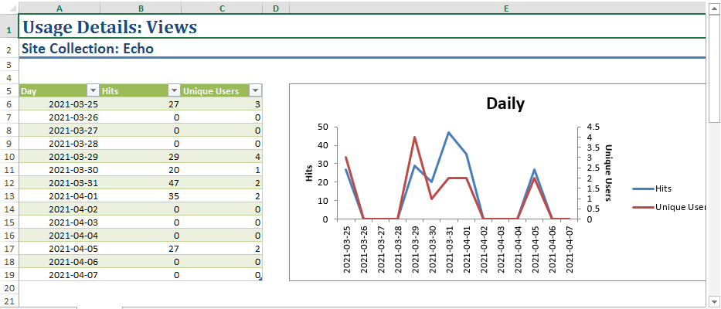Select the 2021-03-25 date cell
The height and width of the screenshot is (309, 721).
[60, 104]
